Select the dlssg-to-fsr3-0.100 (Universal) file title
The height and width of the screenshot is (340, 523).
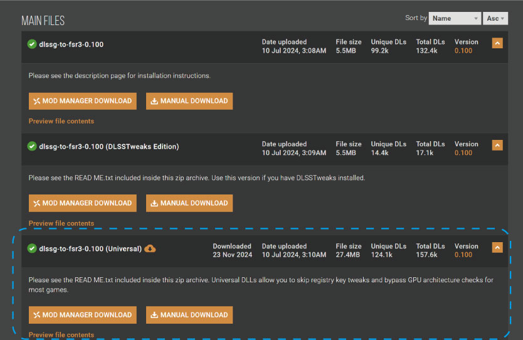90,248
